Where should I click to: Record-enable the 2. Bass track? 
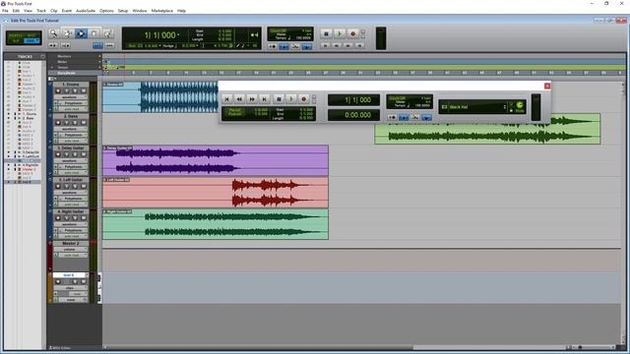tap(58, 122)
